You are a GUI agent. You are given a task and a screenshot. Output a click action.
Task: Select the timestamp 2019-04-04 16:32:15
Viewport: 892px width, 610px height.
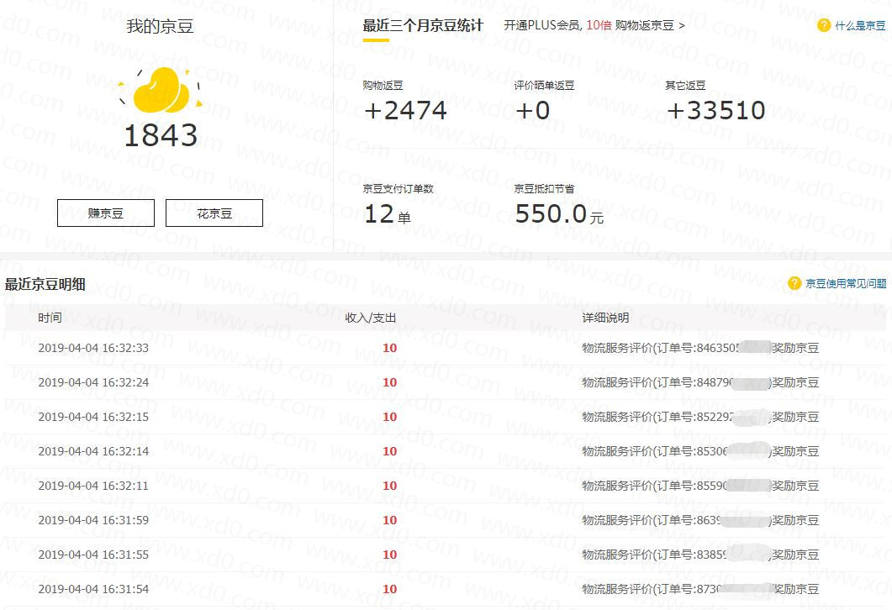point(93,417)
